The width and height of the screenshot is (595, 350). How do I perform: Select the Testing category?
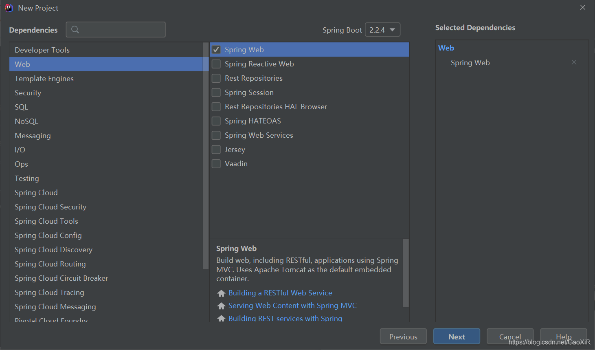[106, 178]
